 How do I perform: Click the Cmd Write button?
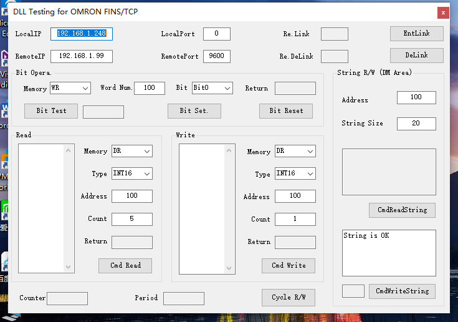tap(289, 266)
